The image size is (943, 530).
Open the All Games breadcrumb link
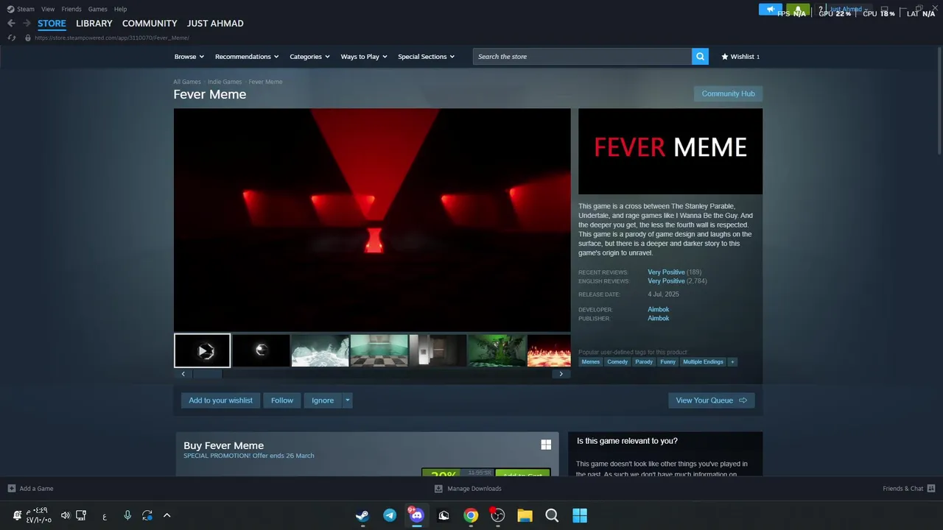187,82
